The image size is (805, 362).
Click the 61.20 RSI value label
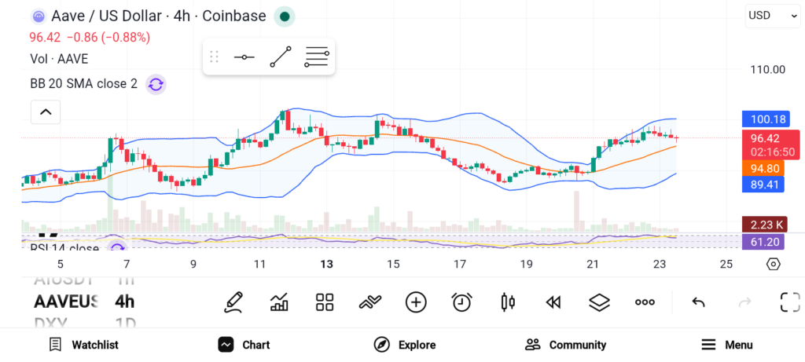763,242
